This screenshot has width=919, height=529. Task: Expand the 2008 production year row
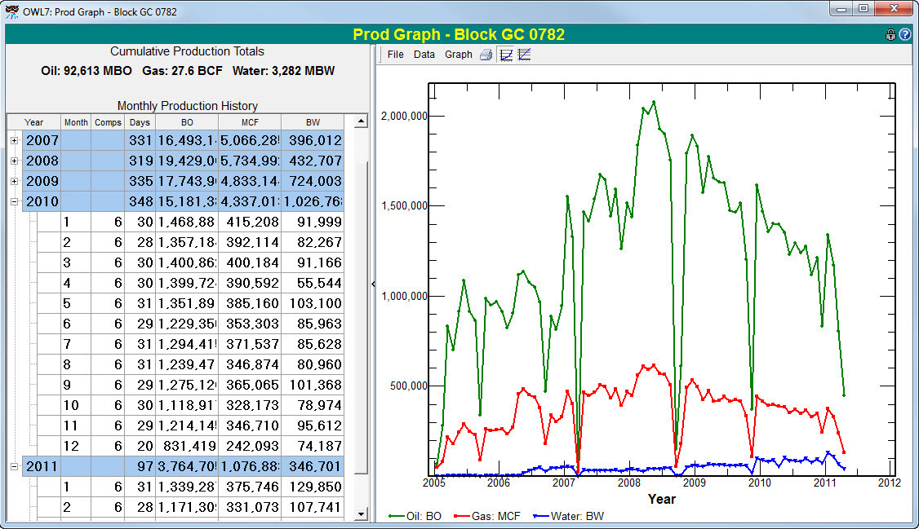(14, 161)
